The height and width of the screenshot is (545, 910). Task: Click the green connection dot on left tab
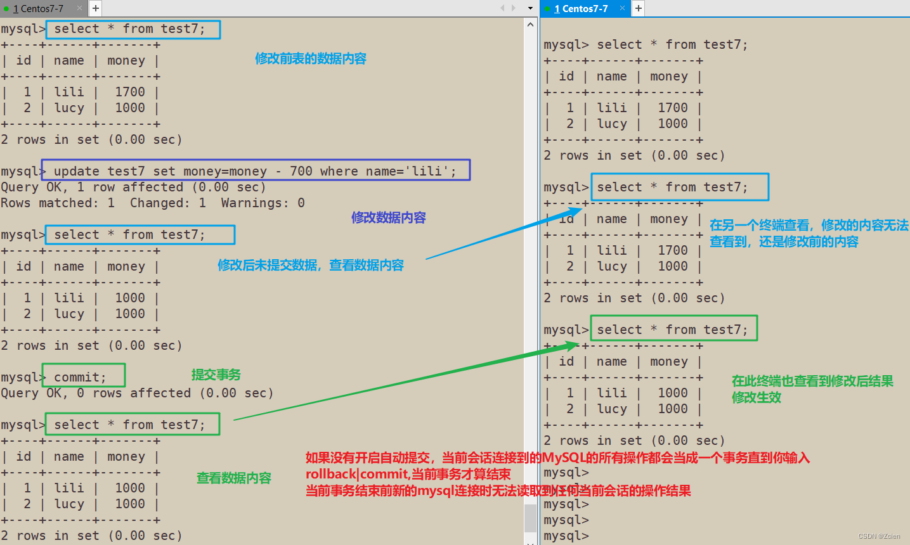coord(6,9)
